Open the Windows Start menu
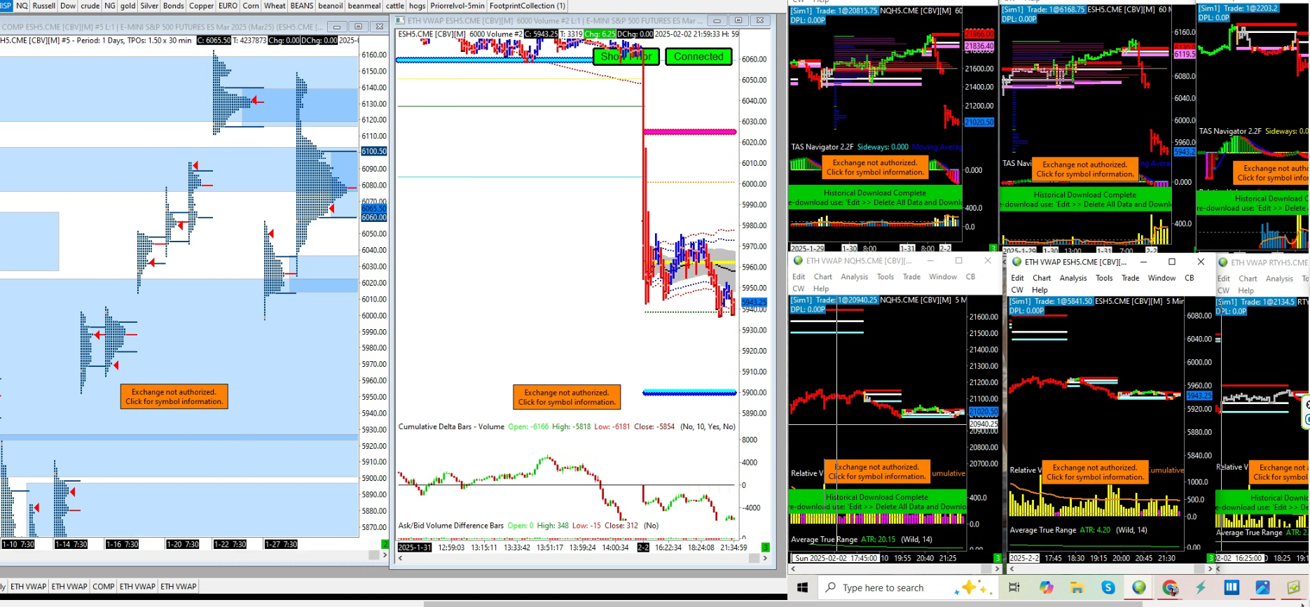Image resolution: width=1310 pixels, height=607 pixels. pyautogui.click(x=803, y=587)
